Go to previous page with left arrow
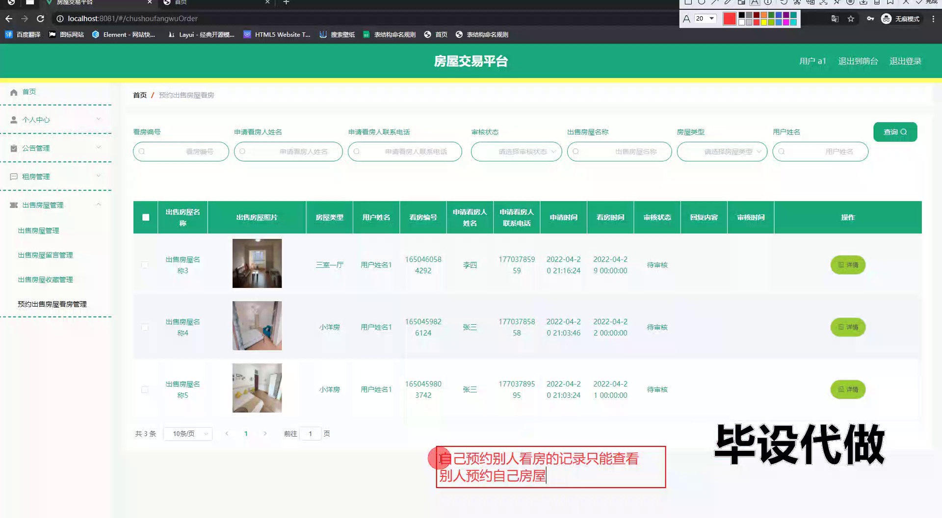 tap(227, 434)
